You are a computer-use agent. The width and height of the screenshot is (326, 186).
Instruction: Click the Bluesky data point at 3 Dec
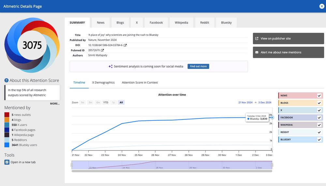272,117
